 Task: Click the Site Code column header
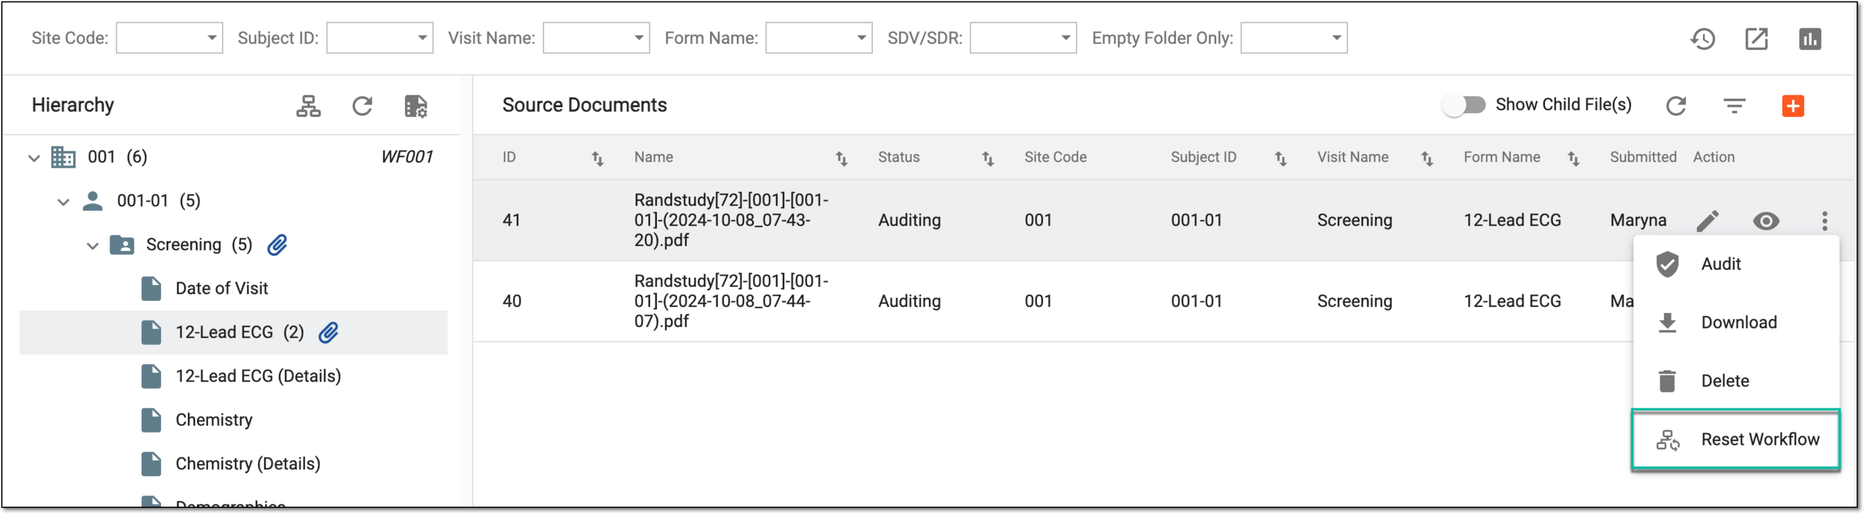1055,157
